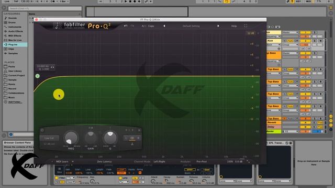Open Current Project under Places
This screenshot has height=188, width=335.
16,75
